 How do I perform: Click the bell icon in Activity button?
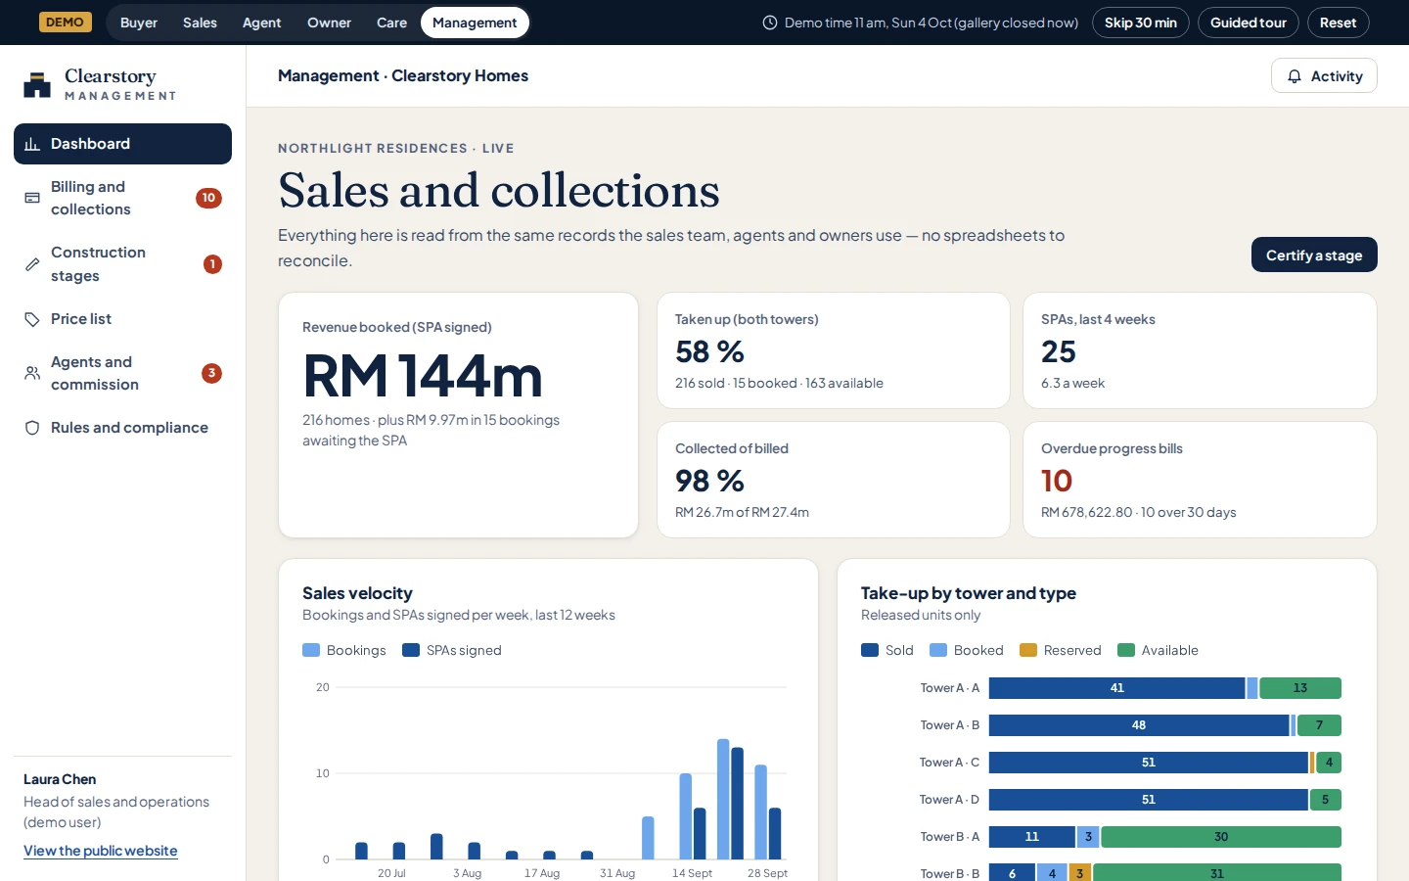pyautogui.click(x=1295, y=76)
